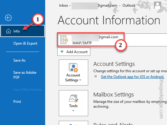Select Save as Adobe PDF
Screen dimensions: 167x125
pyautogui.click(x=25, y=75)
